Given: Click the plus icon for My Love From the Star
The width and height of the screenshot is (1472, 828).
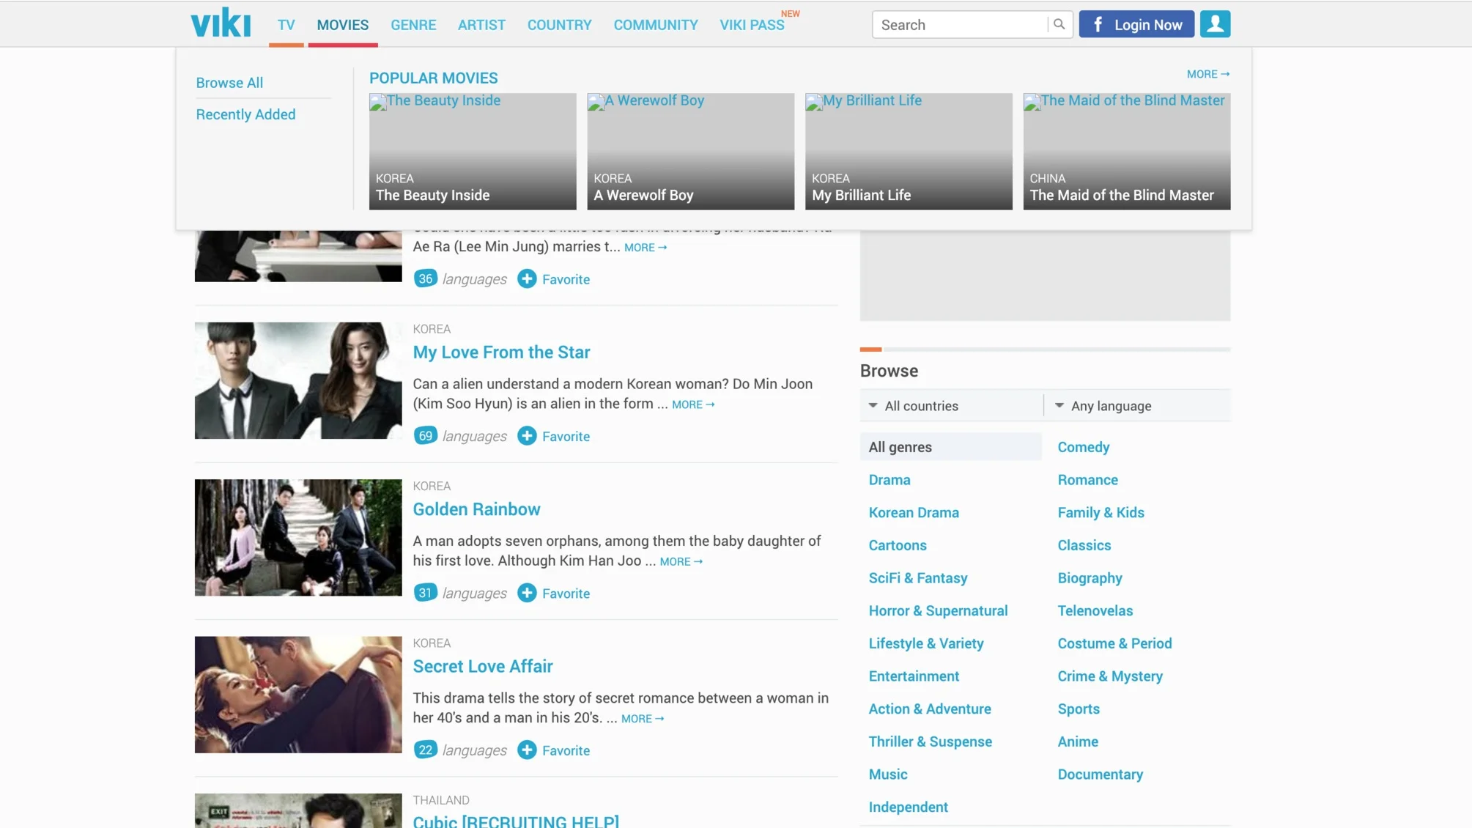Looking at the screenshot, I should coord(527,436).
